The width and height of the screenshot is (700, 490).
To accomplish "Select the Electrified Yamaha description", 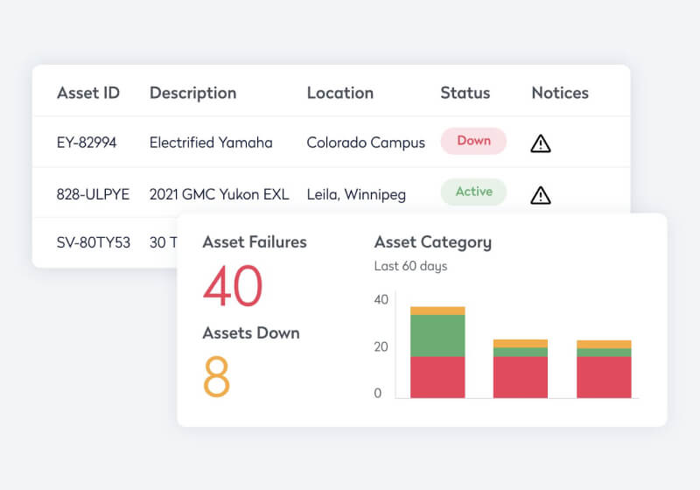I will (x=211, y=143).
